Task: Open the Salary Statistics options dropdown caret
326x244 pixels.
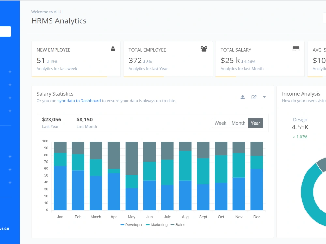Action: 264,97
